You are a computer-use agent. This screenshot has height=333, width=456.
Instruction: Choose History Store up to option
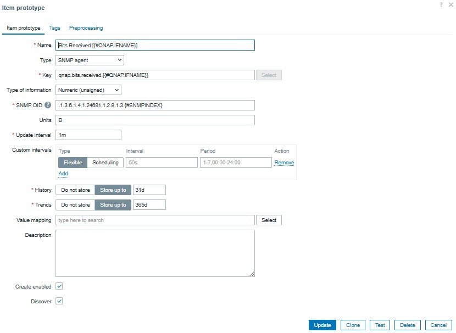[113, 190]
